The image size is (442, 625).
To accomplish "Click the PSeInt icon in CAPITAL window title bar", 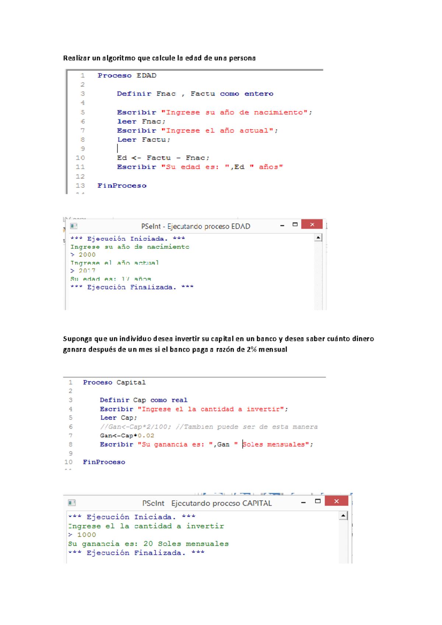I will coord(72,503).
